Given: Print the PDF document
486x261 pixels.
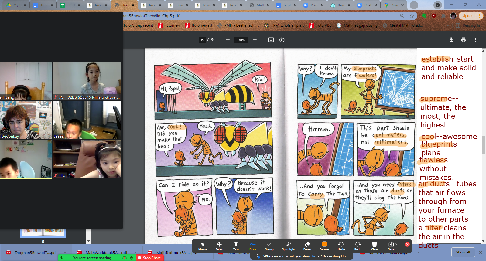Looking at the screenshot, I should tap(464, 40).
